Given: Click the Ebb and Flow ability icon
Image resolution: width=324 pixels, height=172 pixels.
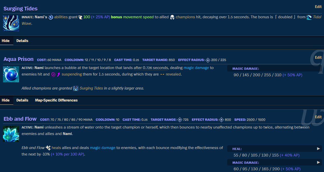Looking at the screenshot, I should (x=11, y=134).
